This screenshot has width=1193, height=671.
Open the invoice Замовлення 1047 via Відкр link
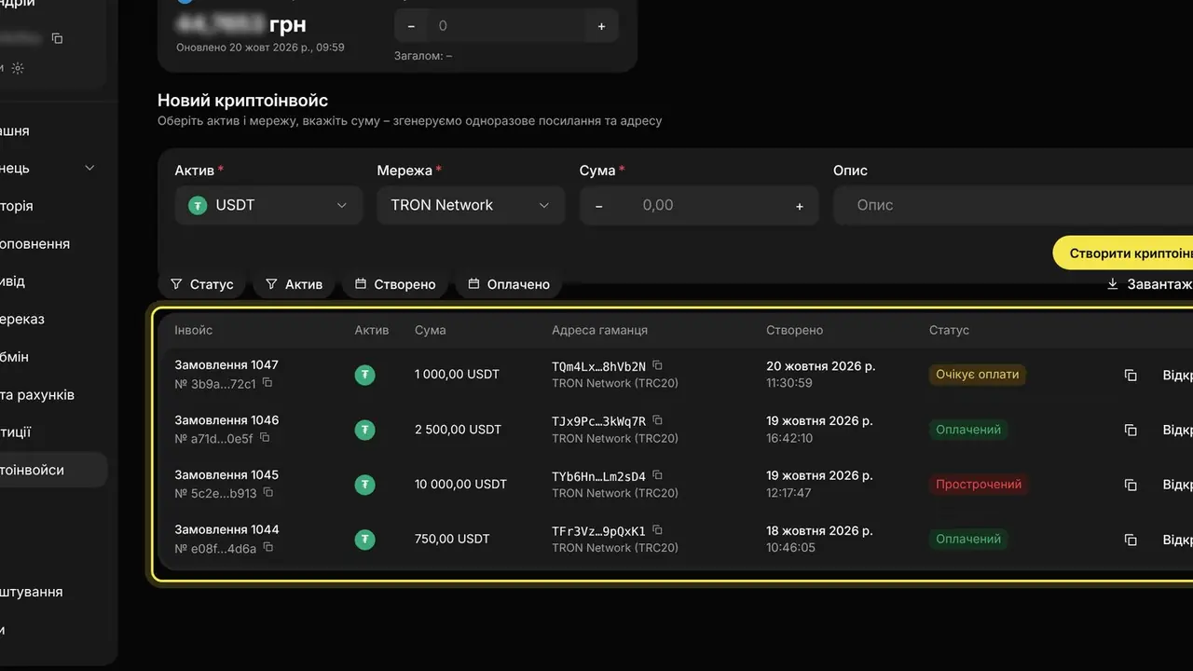click(x=1177, y=375)
